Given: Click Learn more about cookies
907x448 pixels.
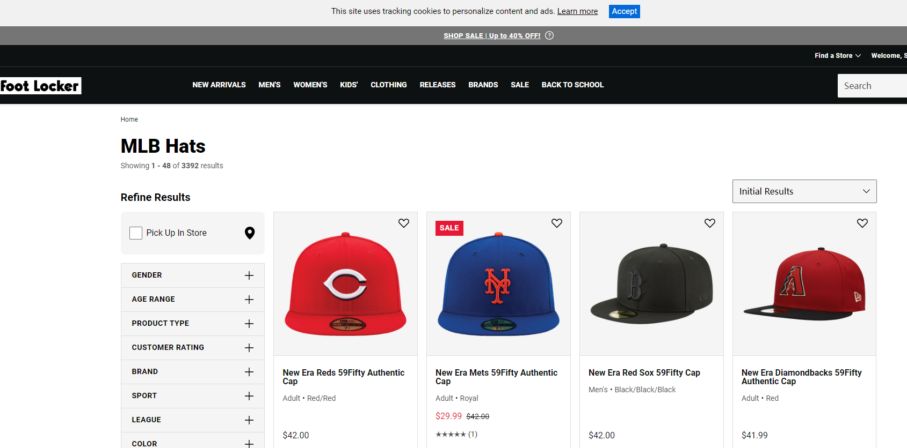Looking at the screenshot, I should coord(577,11).
